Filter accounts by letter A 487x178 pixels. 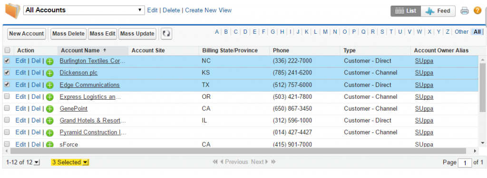pos(217,32)
